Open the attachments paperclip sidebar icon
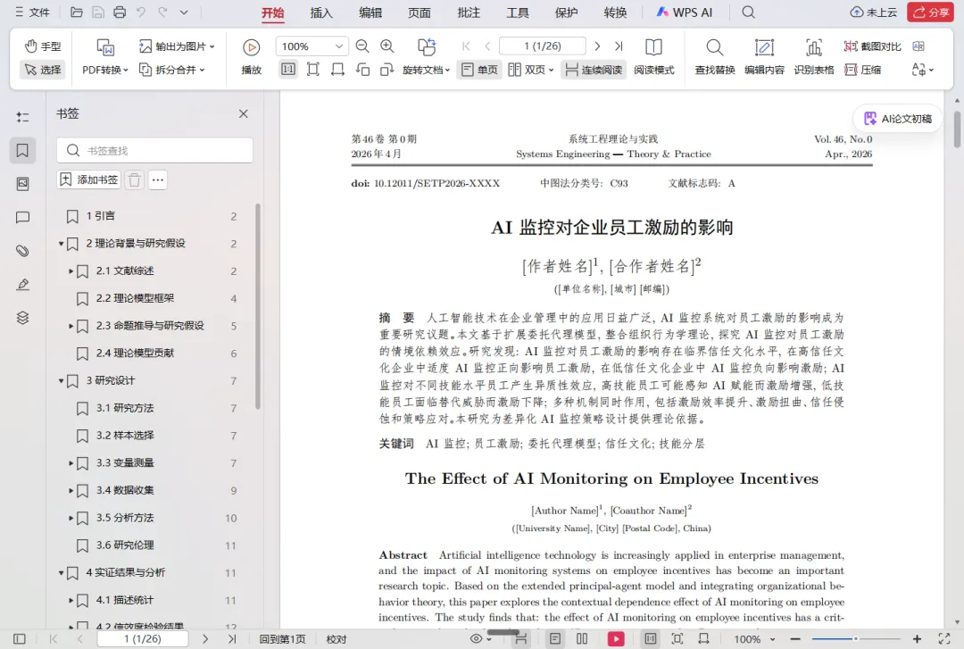The width and height of the screenshot is (964, 649). click(22, 251)
